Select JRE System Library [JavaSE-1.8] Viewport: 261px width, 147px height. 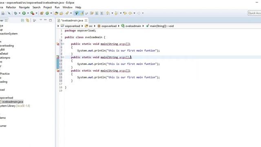(x=15, y=106)
